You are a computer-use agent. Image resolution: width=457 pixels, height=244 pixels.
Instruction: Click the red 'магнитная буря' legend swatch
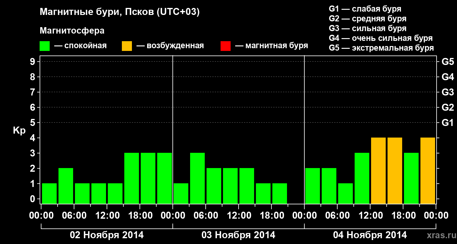pyautogui.click(x=225, y=46)
